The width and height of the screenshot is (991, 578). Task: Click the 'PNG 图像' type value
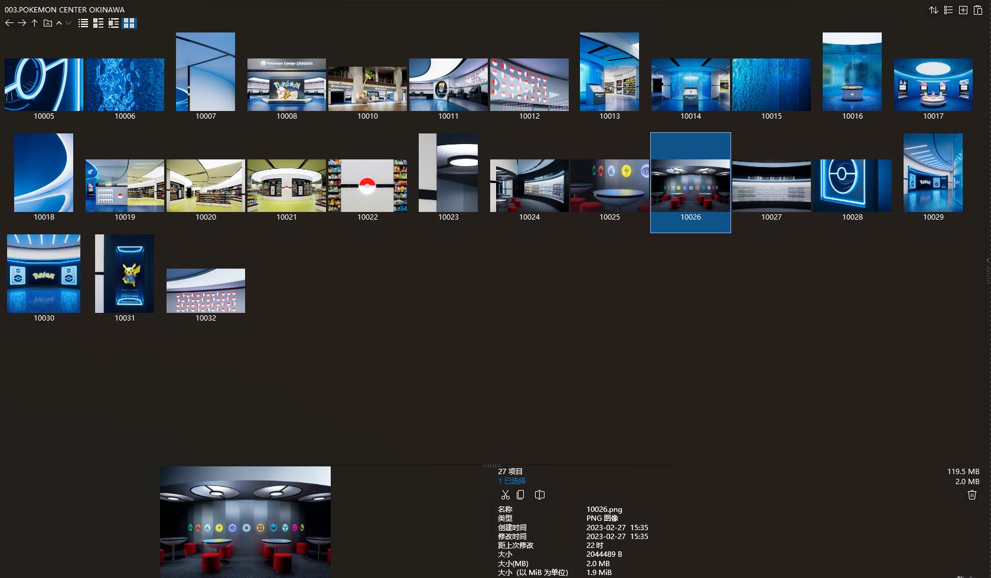tap(602, 518)
